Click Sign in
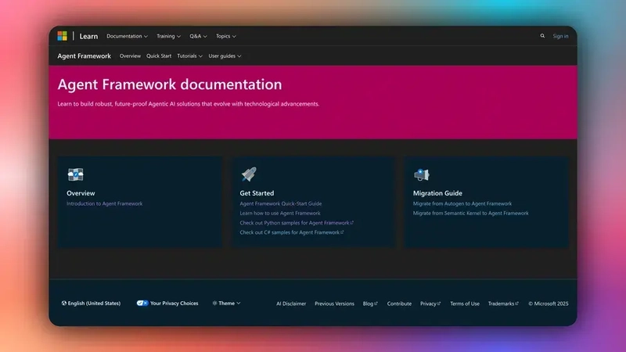This screenshot has height=352, width=626. coord(560,36)
